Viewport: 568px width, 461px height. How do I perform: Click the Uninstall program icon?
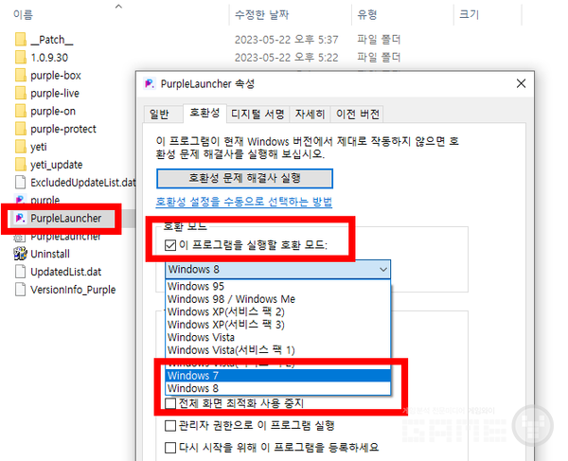[x=21, y=254]
